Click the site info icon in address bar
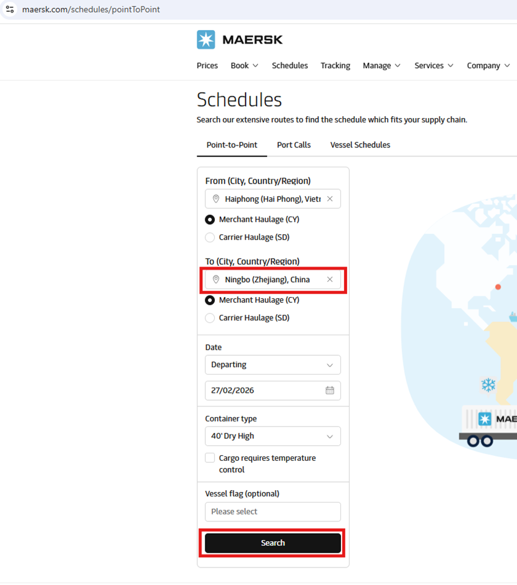517x585 pixels. tap(9, 9)
